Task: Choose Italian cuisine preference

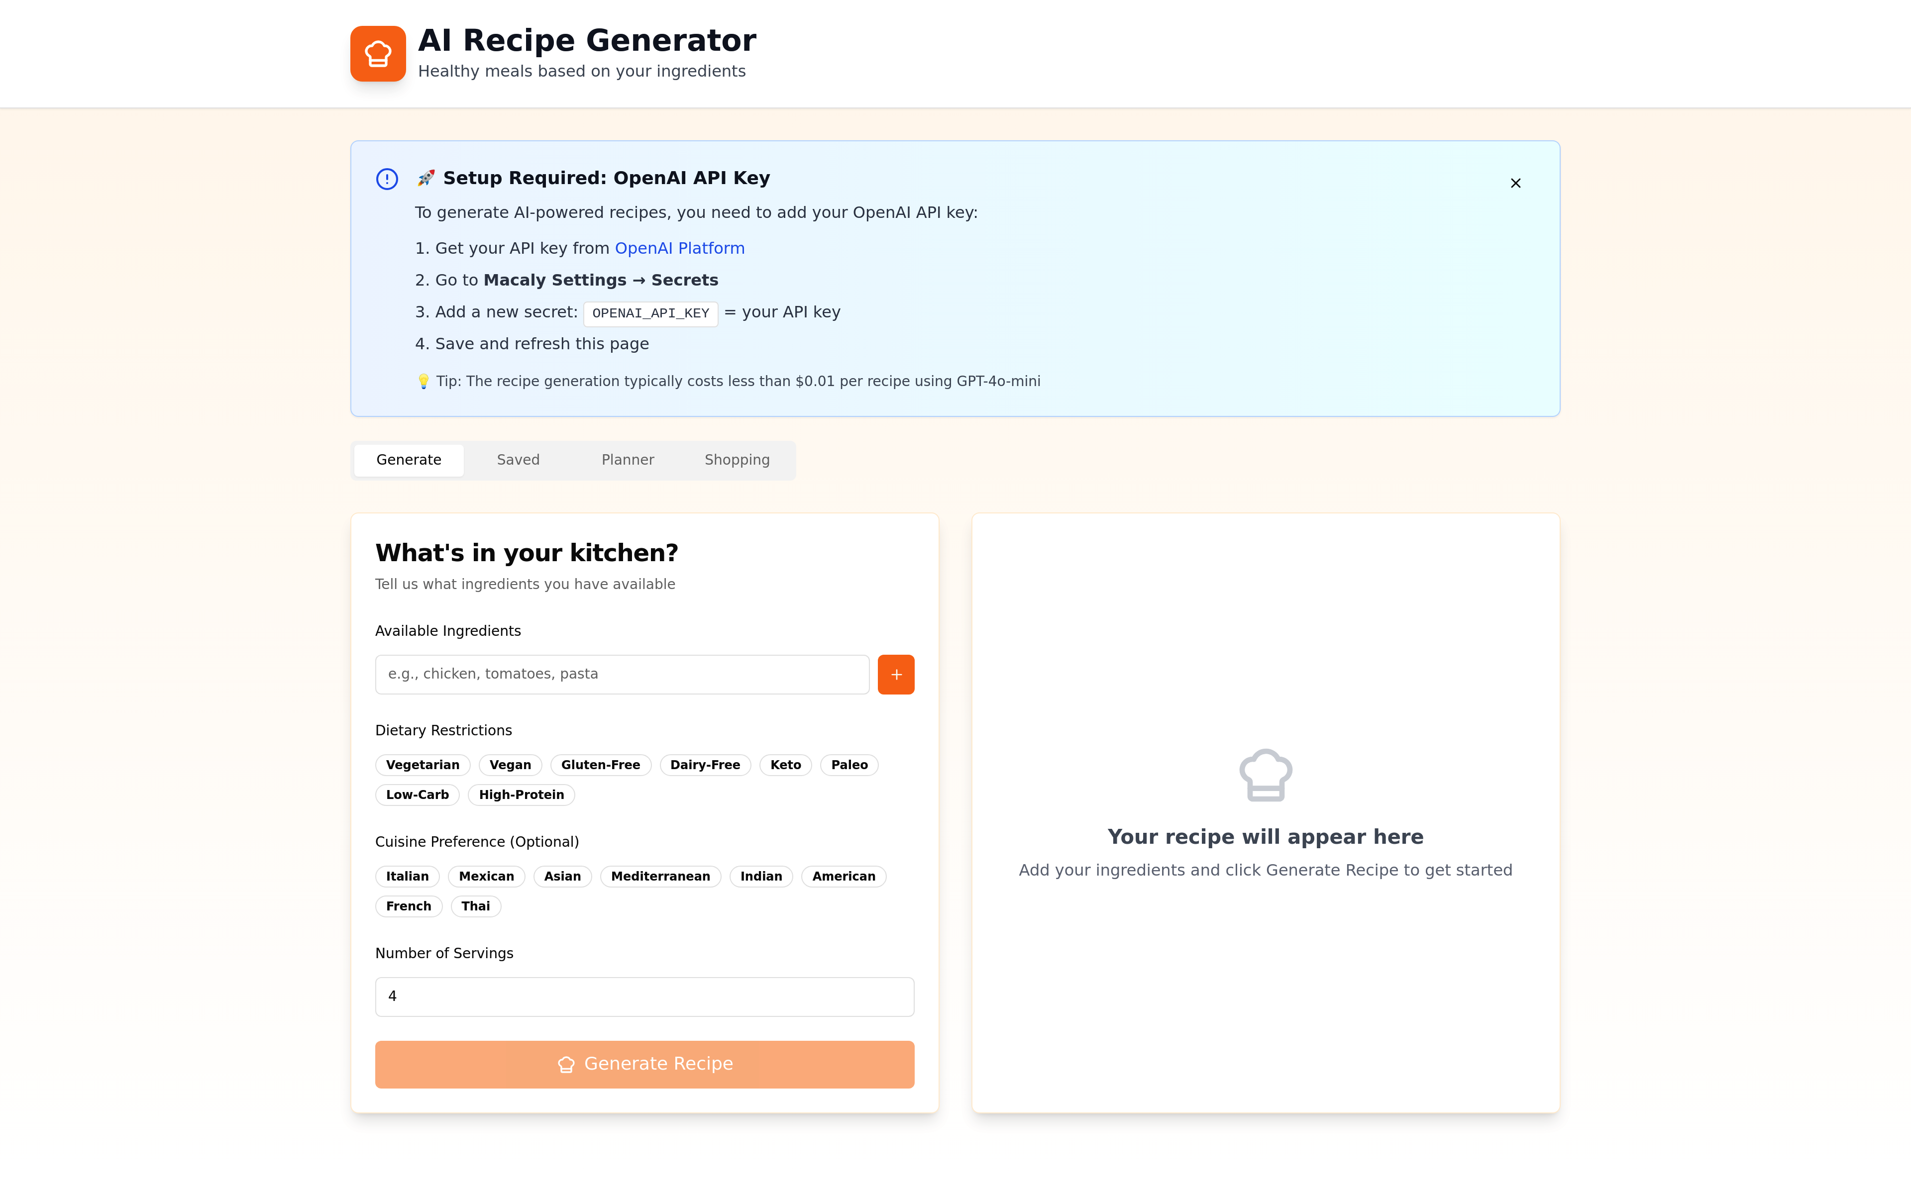Action: (407, 876)
